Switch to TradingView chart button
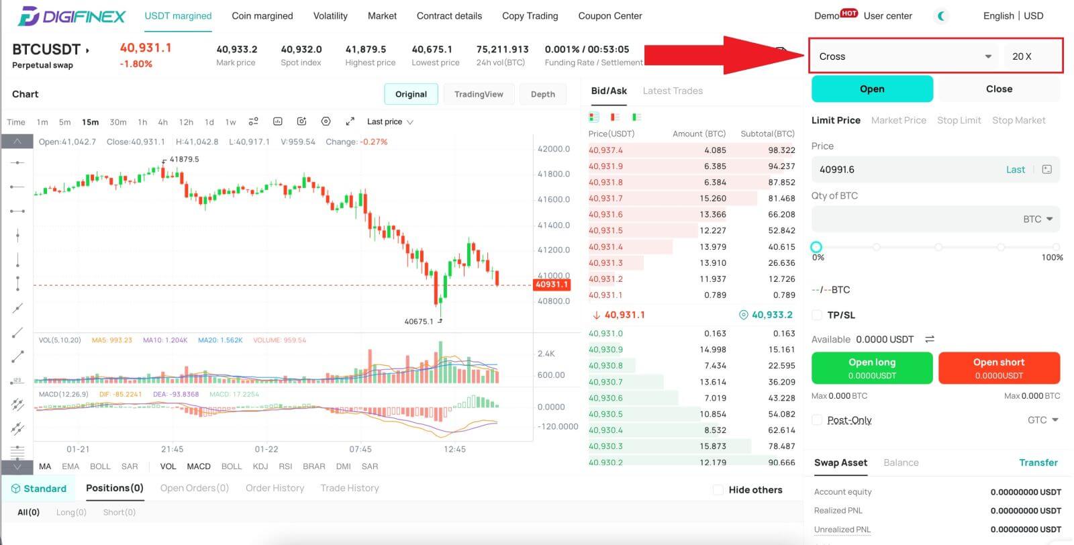The height and width of the screenshot is (545, 1074). click(479, 95)
